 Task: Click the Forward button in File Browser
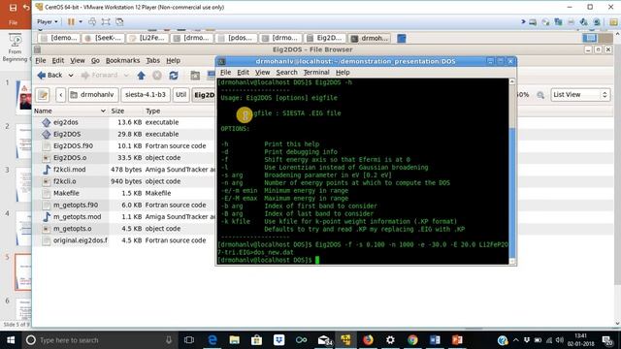[x=100, y=76]
